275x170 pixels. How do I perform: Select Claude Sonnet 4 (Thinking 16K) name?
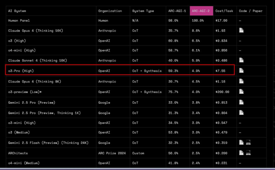click(38, 60)
